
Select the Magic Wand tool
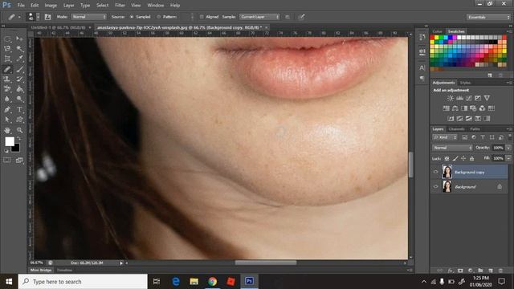pos(19,49)
